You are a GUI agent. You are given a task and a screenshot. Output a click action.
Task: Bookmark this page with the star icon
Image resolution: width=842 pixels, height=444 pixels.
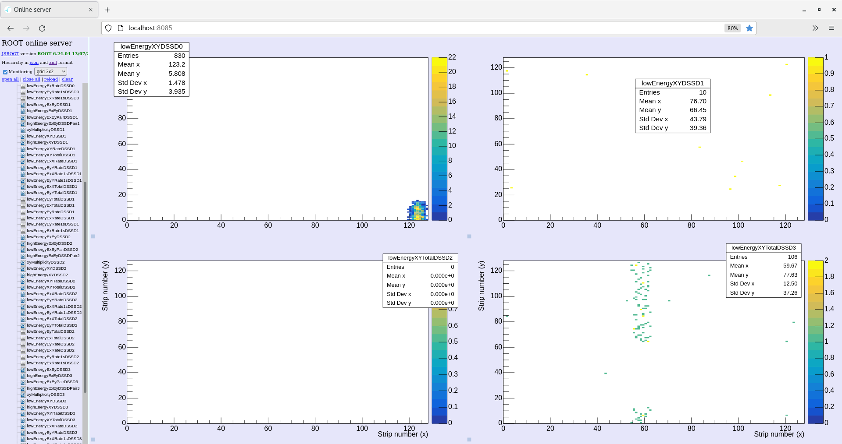[x=749, y=28]
